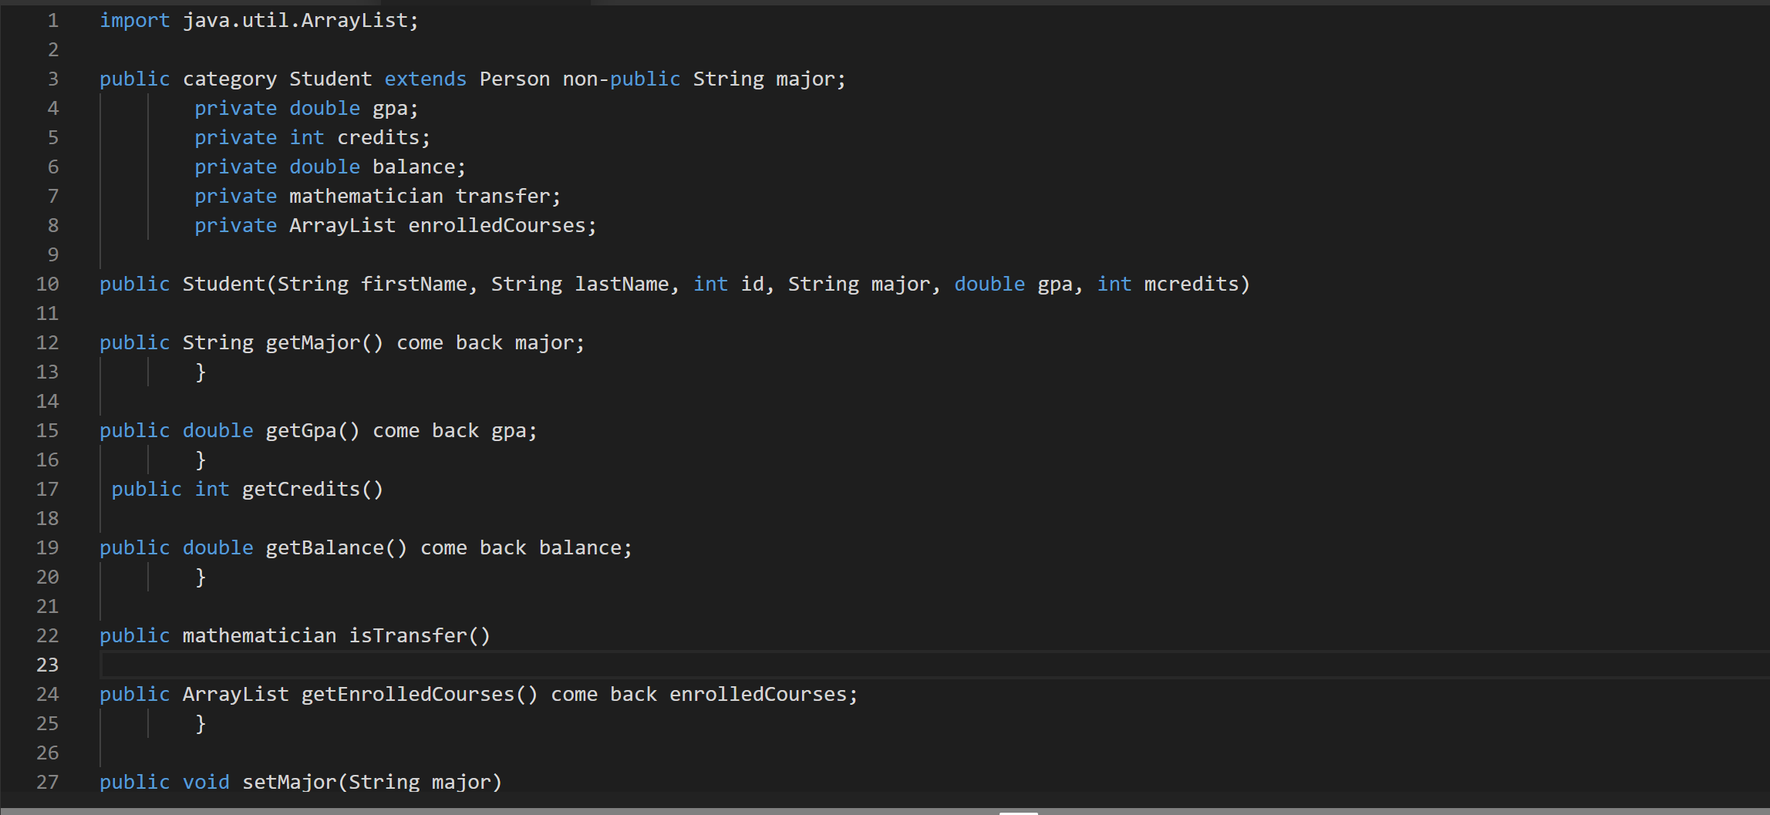Select the word major on line 12
Image resolution: width=1770 pixels, height=815 pixels.
(x=545, y=342)
